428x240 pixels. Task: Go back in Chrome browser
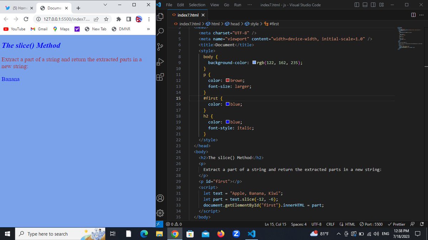pos(7,19)
